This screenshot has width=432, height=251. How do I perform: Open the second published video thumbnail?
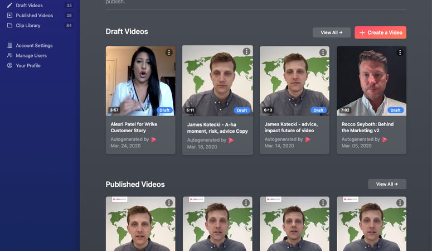(217, 224)
